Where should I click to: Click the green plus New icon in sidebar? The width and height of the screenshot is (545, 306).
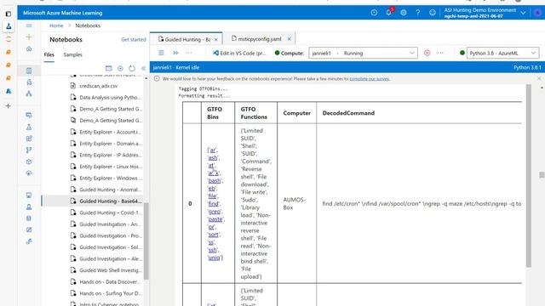point(29,37)
